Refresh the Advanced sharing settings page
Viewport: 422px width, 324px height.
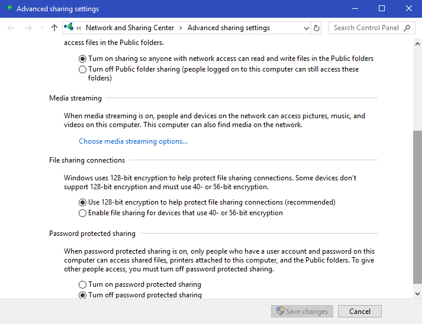317,28
